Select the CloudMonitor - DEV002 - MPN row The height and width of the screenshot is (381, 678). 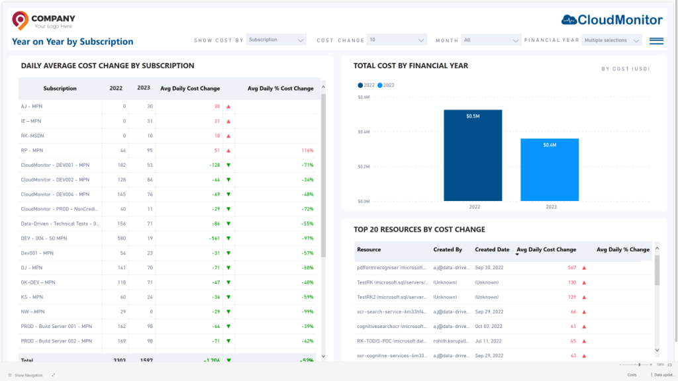(x=168, y=180)
